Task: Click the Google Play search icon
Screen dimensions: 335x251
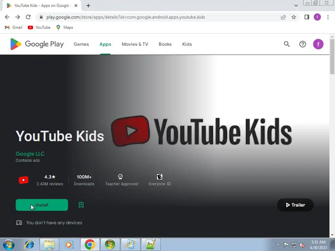Action: (287, 44)
